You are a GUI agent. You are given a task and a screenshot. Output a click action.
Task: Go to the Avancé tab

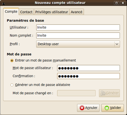pos(76,12)
